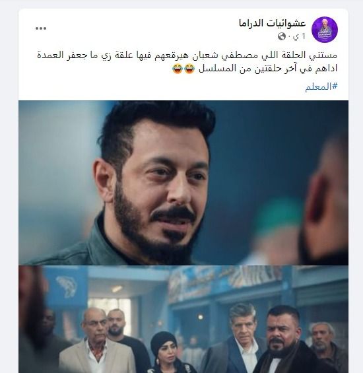Open the #المعلم hashtag link
The image size is (363, 373).
pos(321,87)
